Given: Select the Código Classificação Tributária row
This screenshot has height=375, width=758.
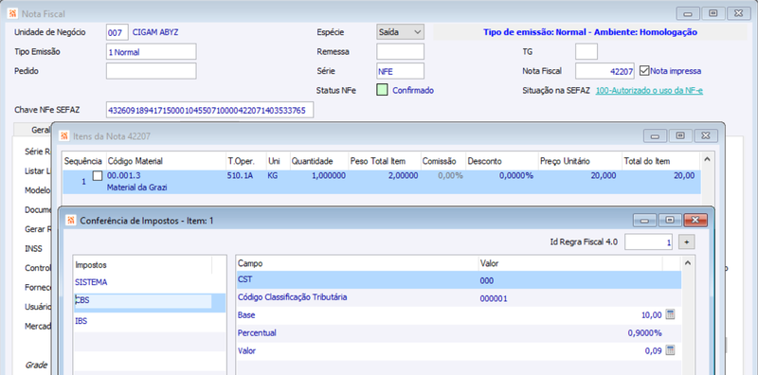Looking at the screenshot, I should 459,298.
